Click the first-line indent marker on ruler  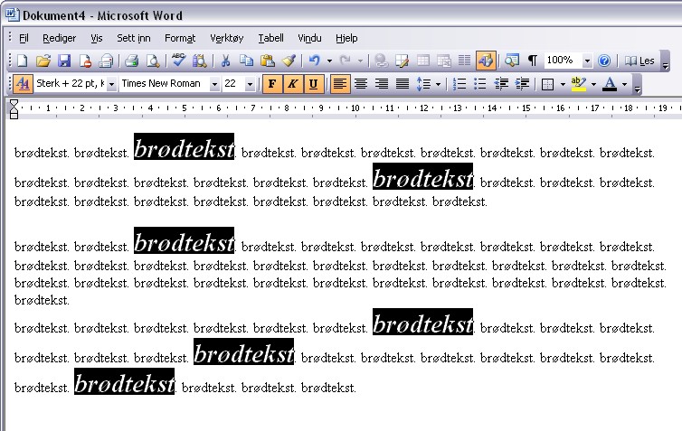tap(14, 102)
